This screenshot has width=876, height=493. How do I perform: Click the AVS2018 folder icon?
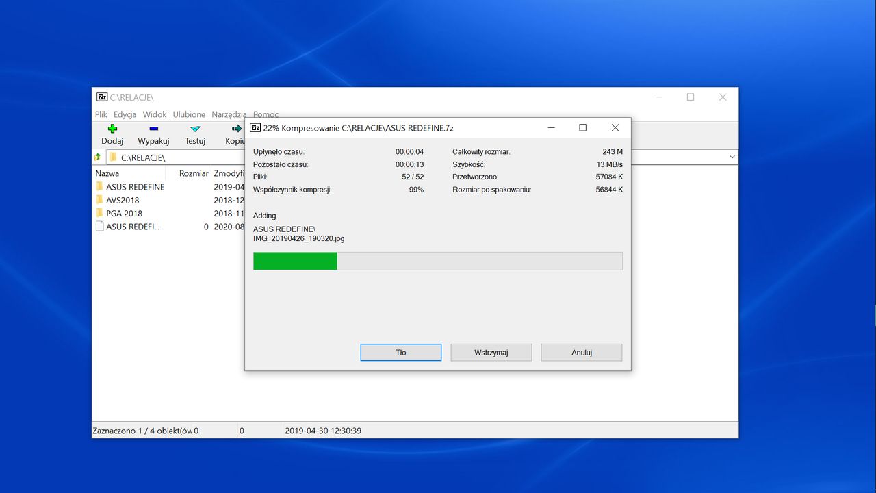click(x=100, y=200)
